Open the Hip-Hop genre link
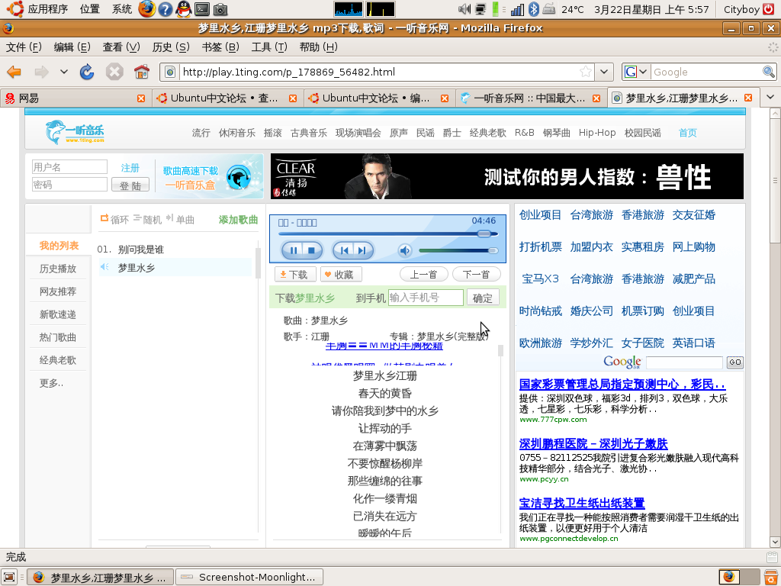This screenshot has height=586, width=781. (596, 133)
